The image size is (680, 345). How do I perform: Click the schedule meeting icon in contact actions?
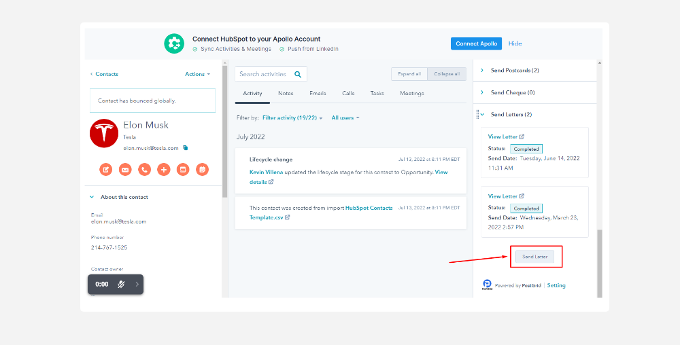[x=202, y=170]
